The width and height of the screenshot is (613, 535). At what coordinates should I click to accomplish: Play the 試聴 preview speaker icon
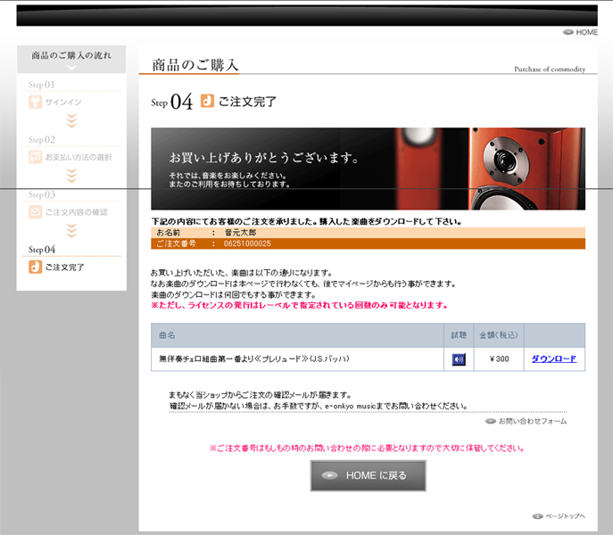click(459, 359)
